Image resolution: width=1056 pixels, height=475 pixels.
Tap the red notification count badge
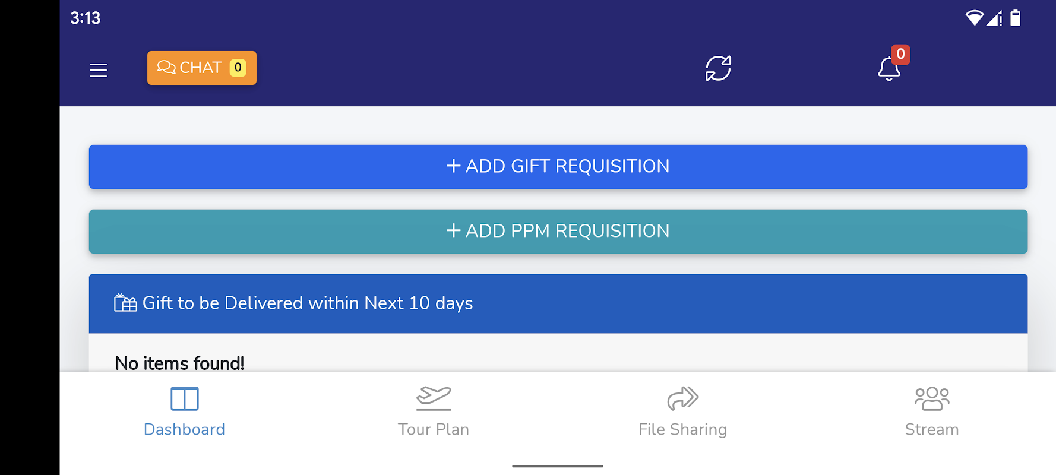900,54
